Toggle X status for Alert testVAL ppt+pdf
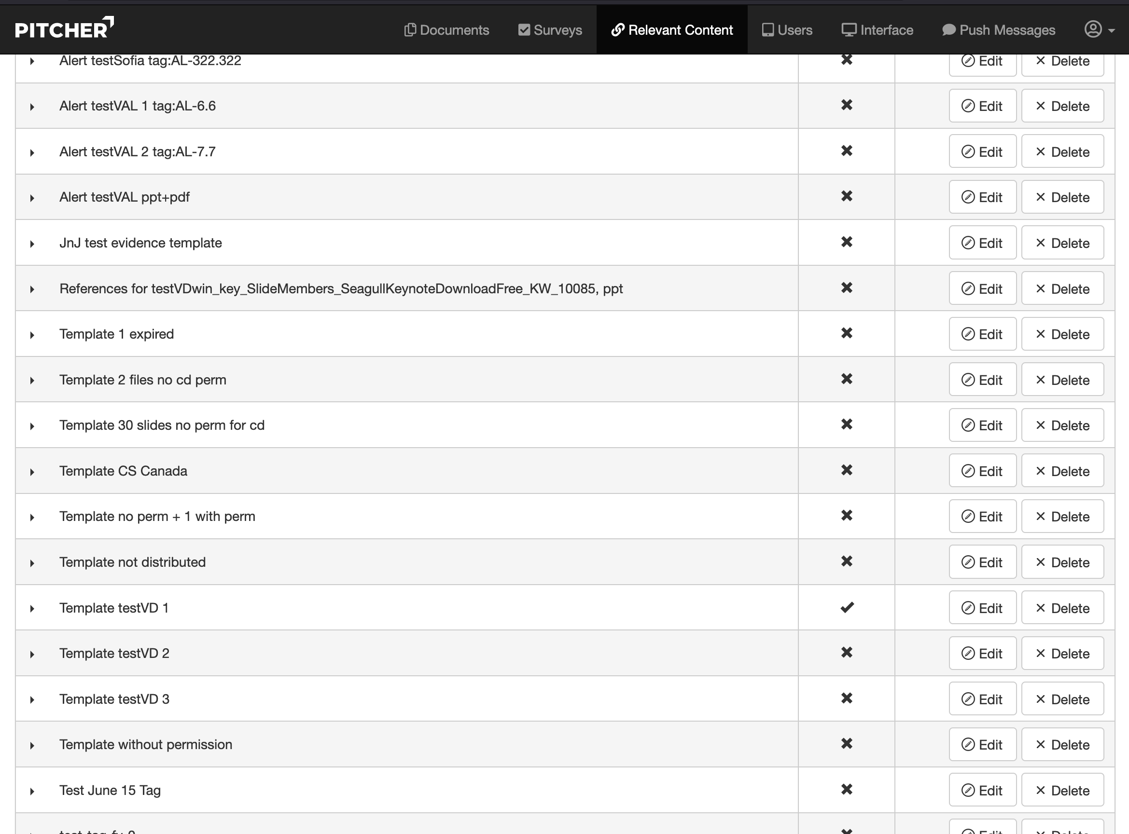The height and width of the screenshot is (834, 1129). pyautogui.click(x=847, y=196)
